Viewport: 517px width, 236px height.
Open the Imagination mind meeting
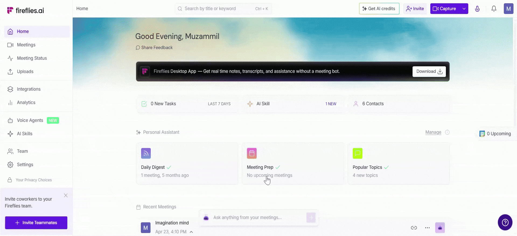172,223
